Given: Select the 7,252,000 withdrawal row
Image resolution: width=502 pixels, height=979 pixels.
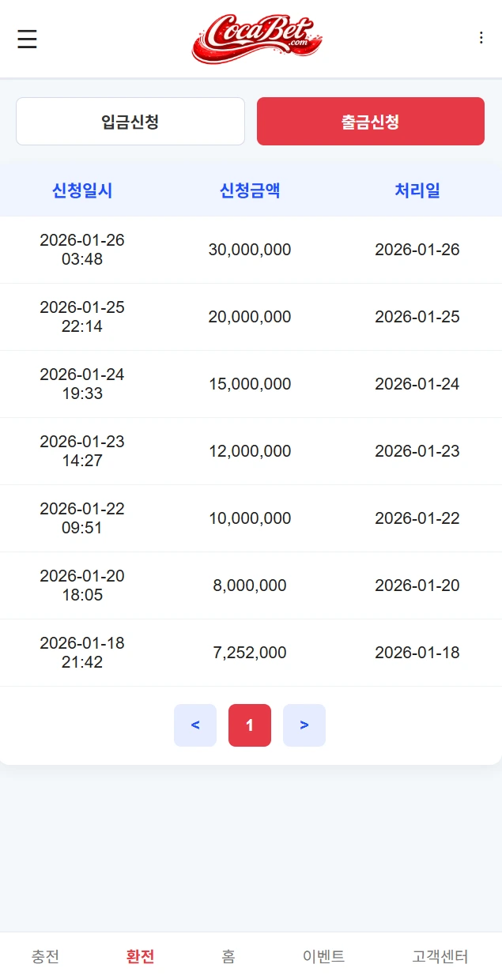Looking at the screenshot, I should pyautogui.click(x=250, y=653).
